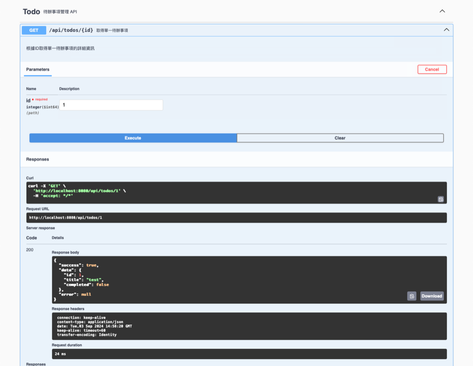Click the 待辦事項管理 API tag description
This screenshot has height=366, width=473.
60,12
